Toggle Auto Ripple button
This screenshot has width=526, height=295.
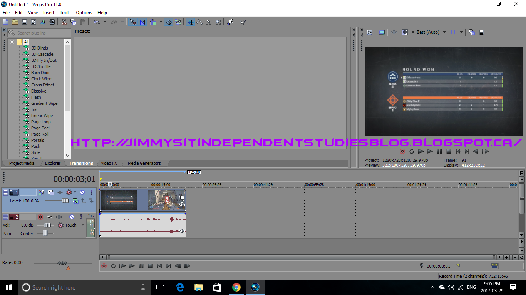click(x=153, y=22)
